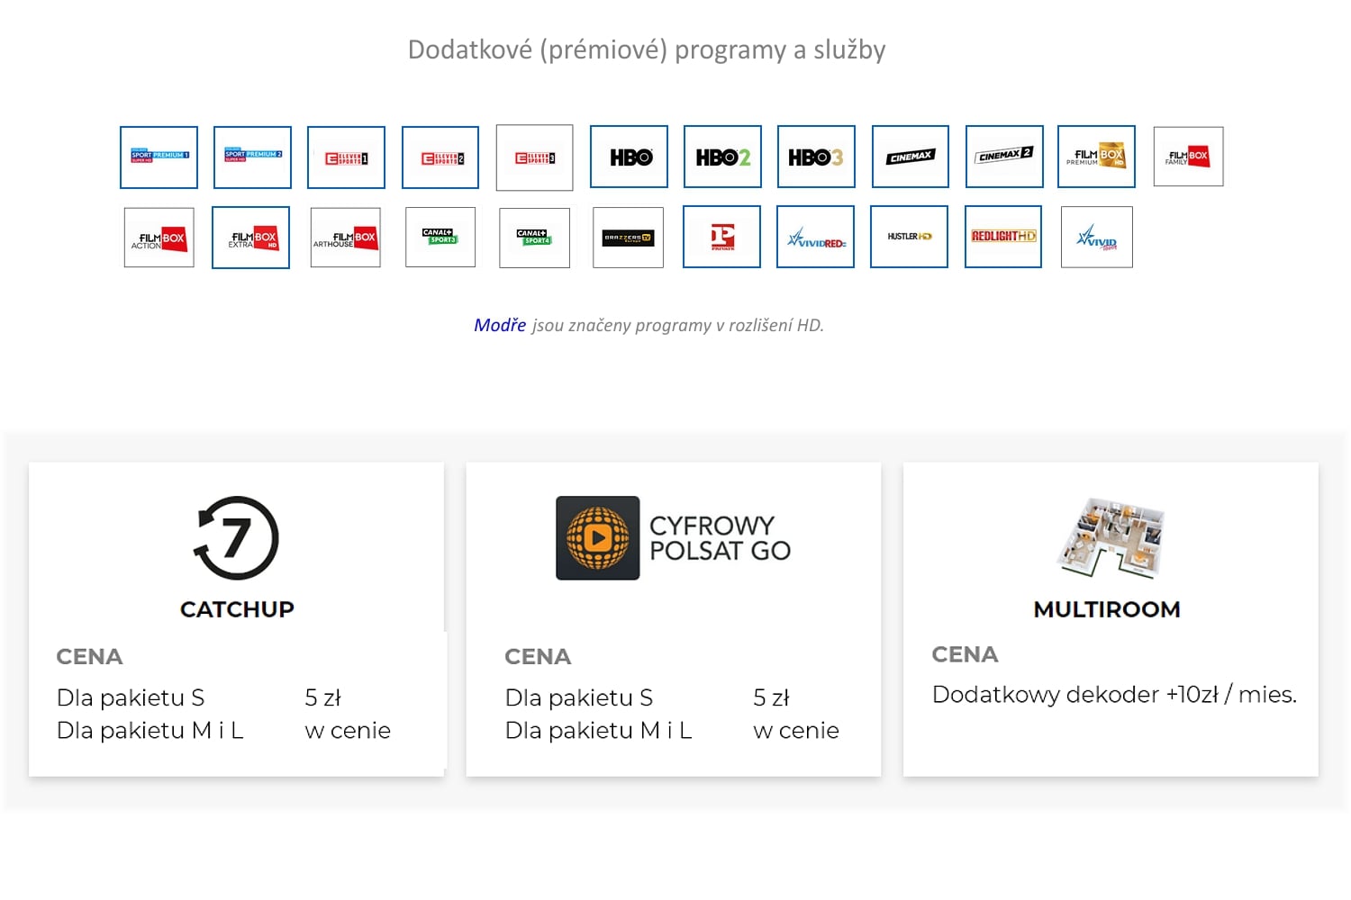Viewport: 1351px width, 900px height.
Task: Click '5 zł' price in Catchup card
Action: click(322, 698)
